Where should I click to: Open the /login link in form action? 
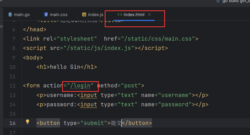pos(80,86)
